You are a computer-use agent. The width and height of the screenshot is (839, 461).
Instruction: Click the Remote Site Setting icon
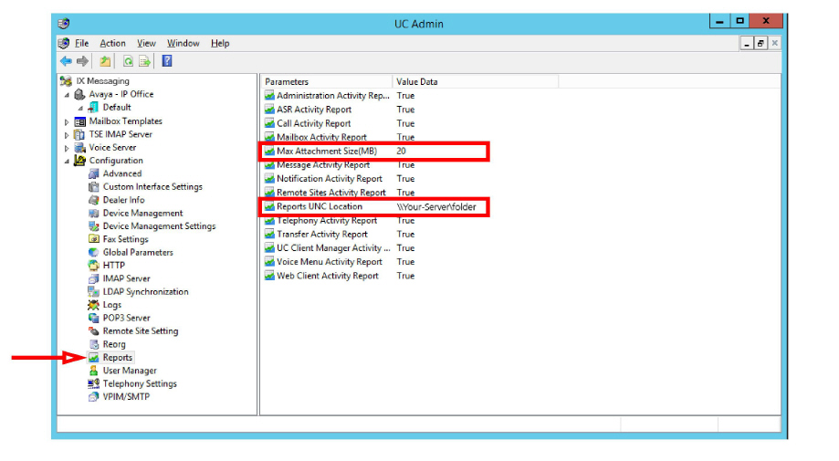[94, 331]
